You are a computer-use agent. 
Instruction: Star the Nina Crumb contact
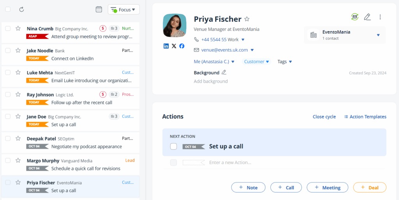[18, 28]
